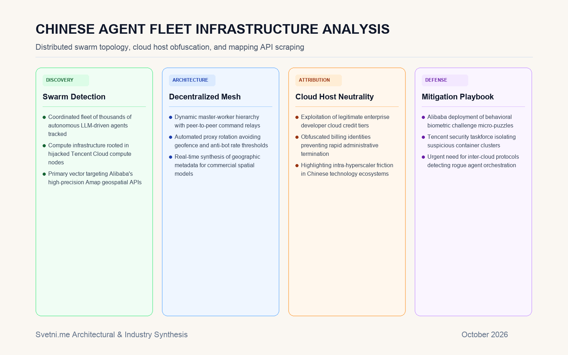Click the main title Chinese Agent Fleet Infrastructure Analysis
This screenshot has height=355, width=568.
213,29
